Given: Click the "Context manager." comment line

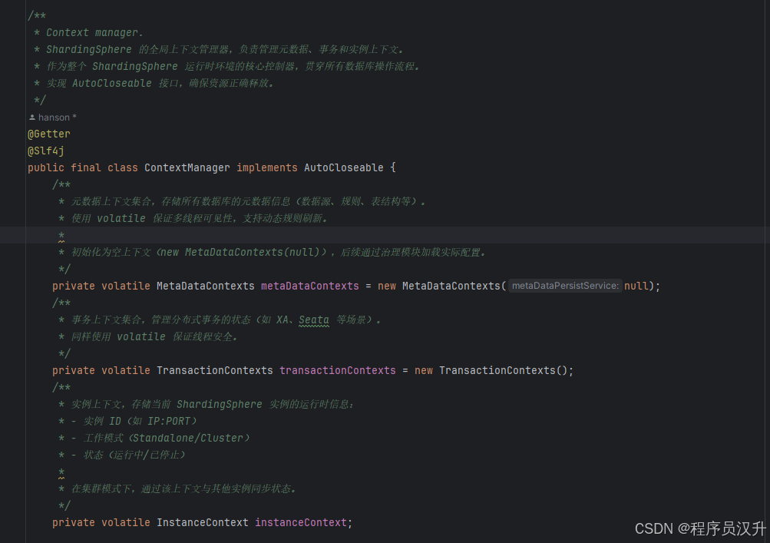Looking at the screenshot, I should (x=94, y=32).
